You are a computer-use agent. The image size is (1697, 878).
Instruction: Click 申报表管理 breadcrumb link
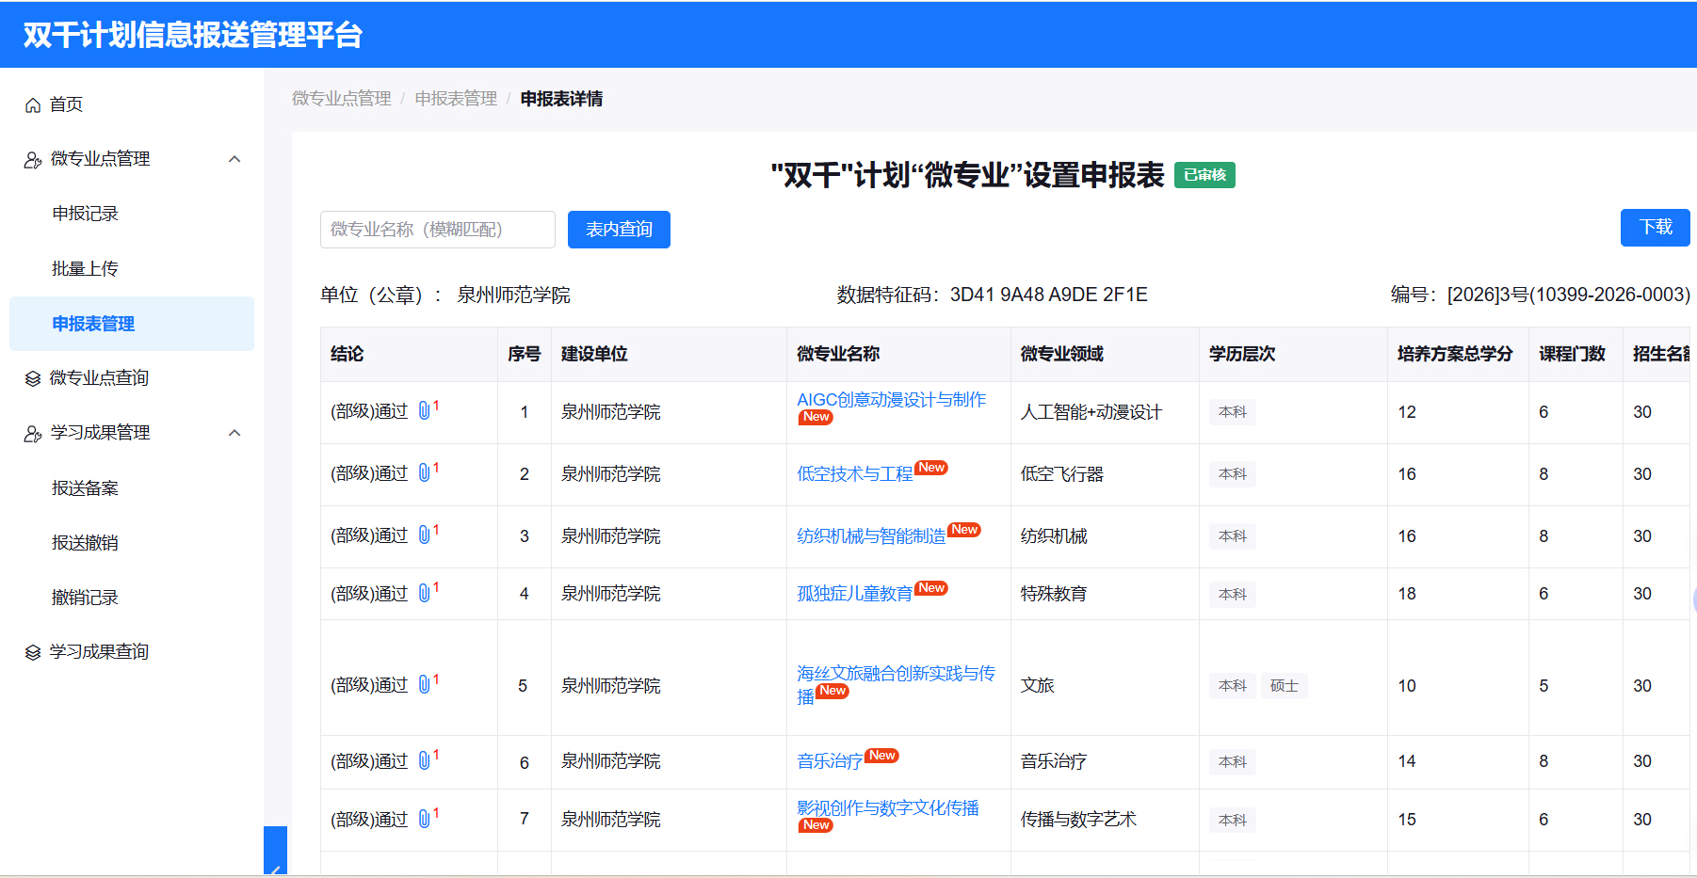click(x=456, y=99)
